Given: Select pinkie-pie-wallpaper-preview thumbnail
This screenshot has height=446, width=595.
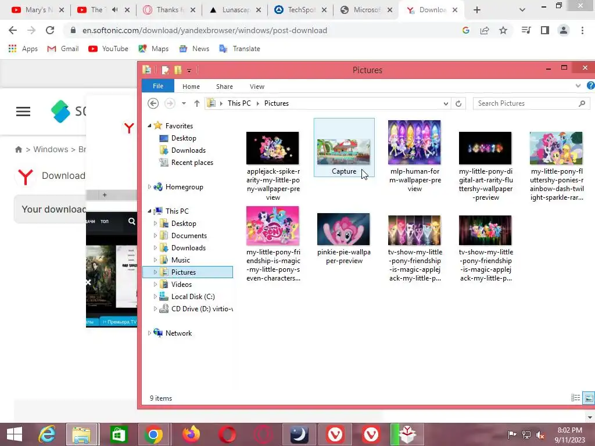Looking at the screenshot, I should point(343,229).
